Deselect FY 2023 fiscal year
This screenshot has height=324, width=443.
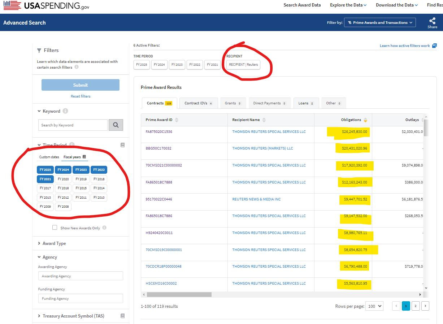pos(81,170)
